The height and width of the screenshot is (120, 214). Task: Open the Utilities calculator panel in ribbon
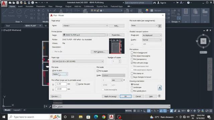[x=186, y=15]
